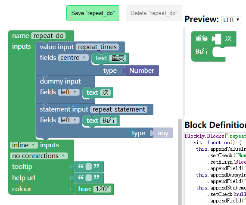Click the code line this.appendDummyIn
This screenshot has width=246, height=205.
221,175
